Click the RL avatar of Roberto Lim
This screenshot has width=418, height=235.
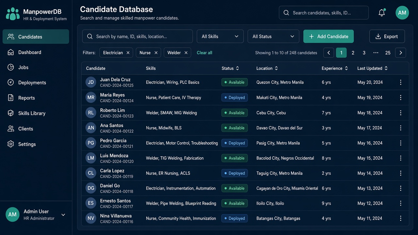point(91,113)
